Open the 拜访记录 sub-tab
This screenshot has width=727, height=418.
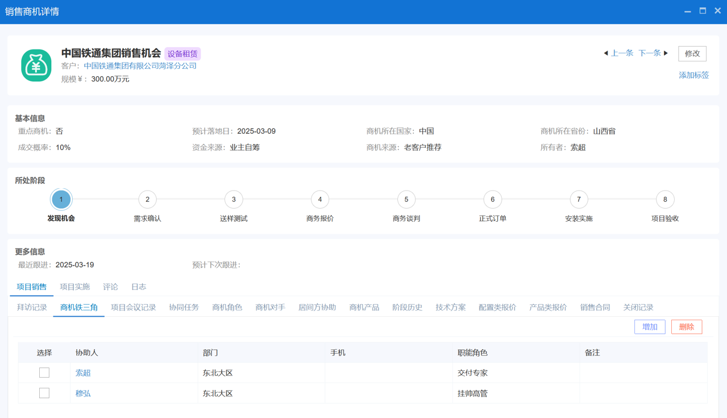[x=32, y=307]
